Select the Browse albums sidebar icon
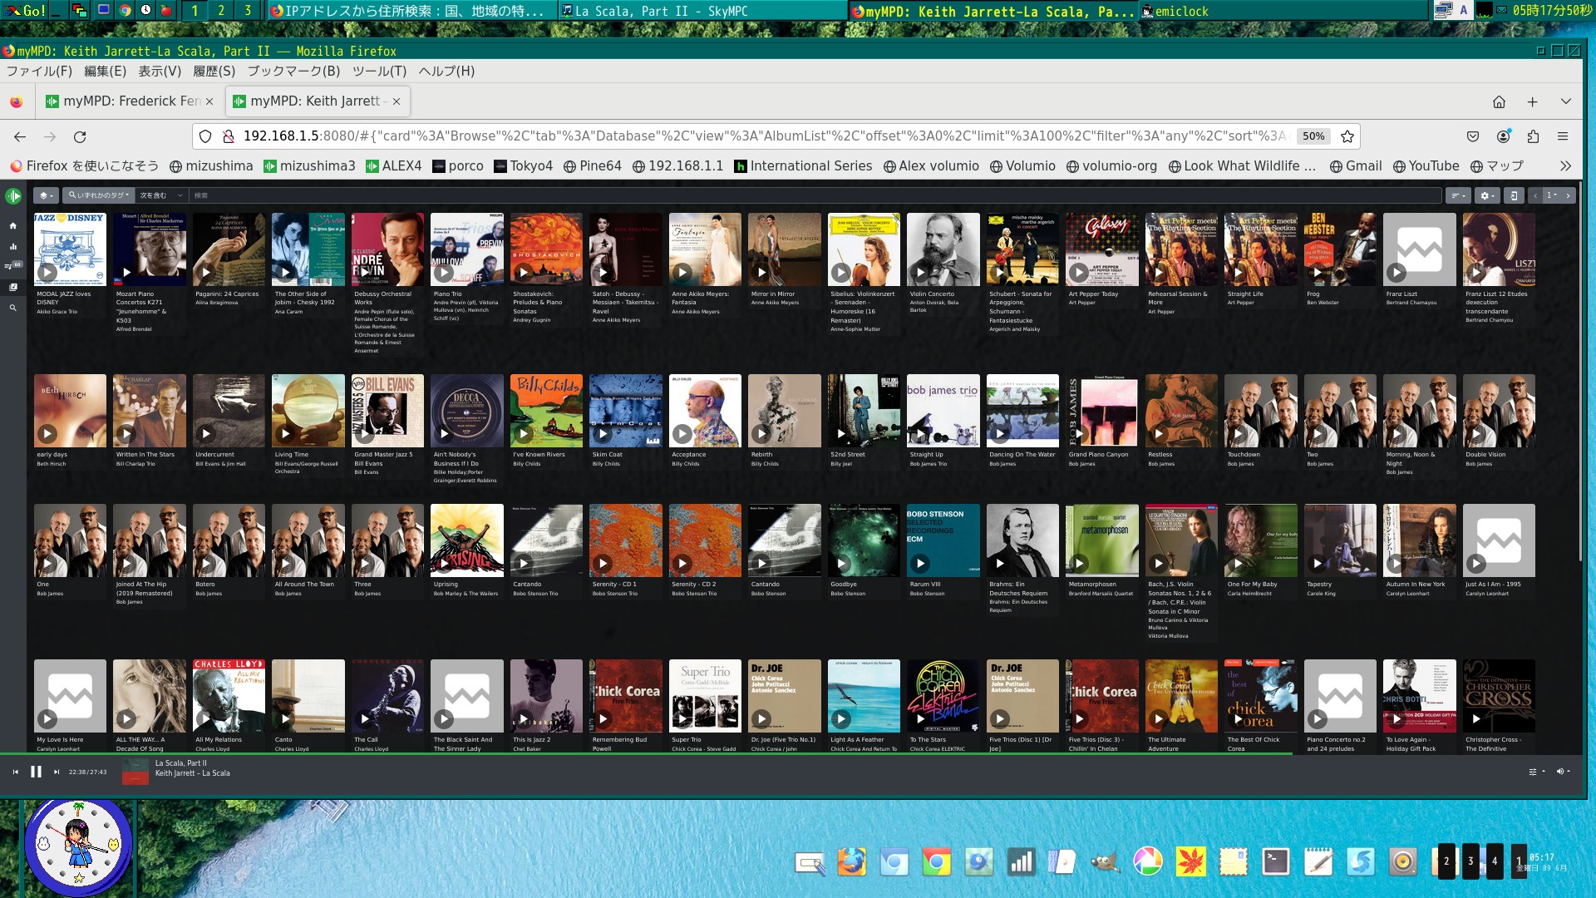This screenshot has height=898, width=1596. 12,287
